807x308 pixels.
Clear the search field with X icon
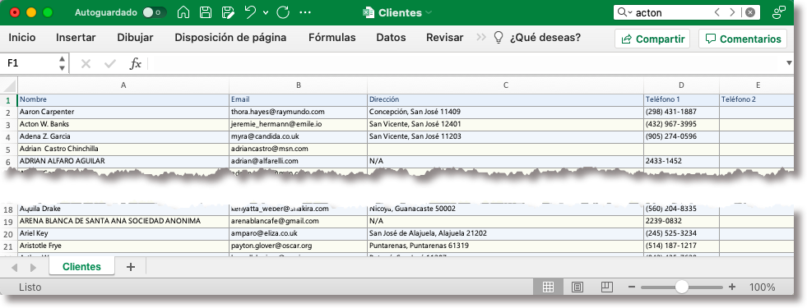(x=750, y=12)
